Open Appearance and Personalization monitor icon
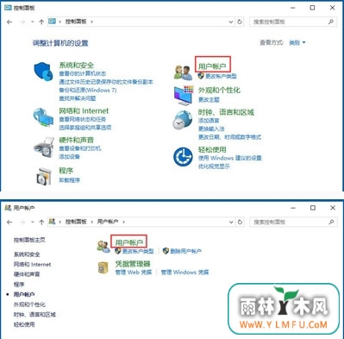Viewport: 344px width, 339px height. pos(184,95)
